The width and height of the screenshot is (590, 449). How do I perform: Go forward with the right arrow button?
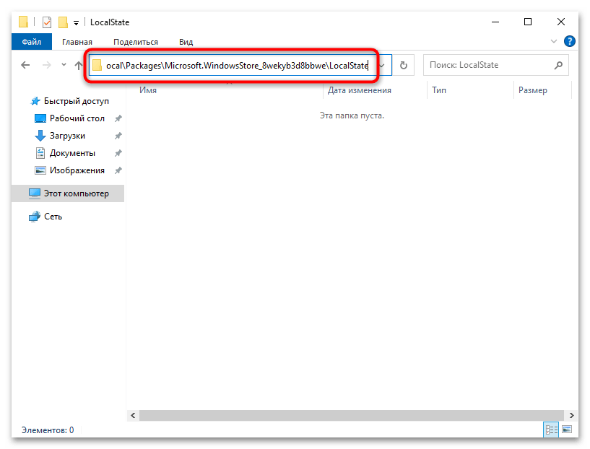point(47,65)
